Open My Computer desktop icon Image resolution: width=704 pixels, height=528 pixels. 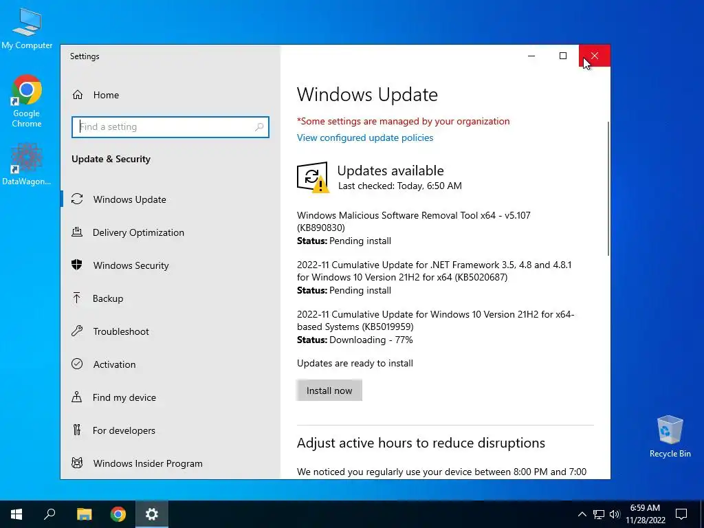click(27, 29)
